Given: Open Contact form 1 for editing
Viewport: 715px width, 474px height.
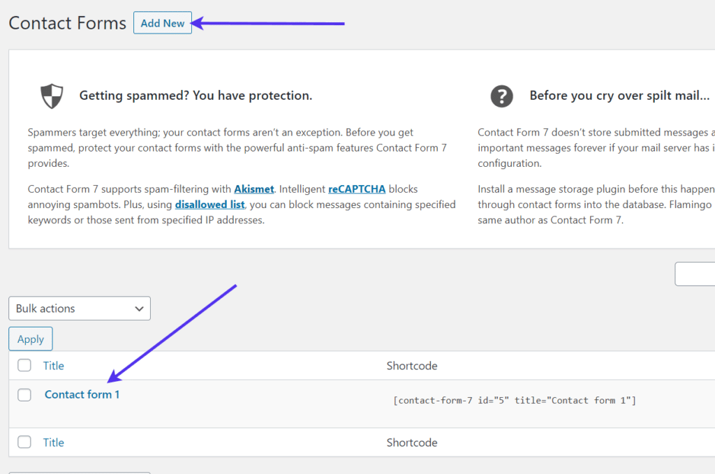Looking at the screenshot, I should click(82, 394).
